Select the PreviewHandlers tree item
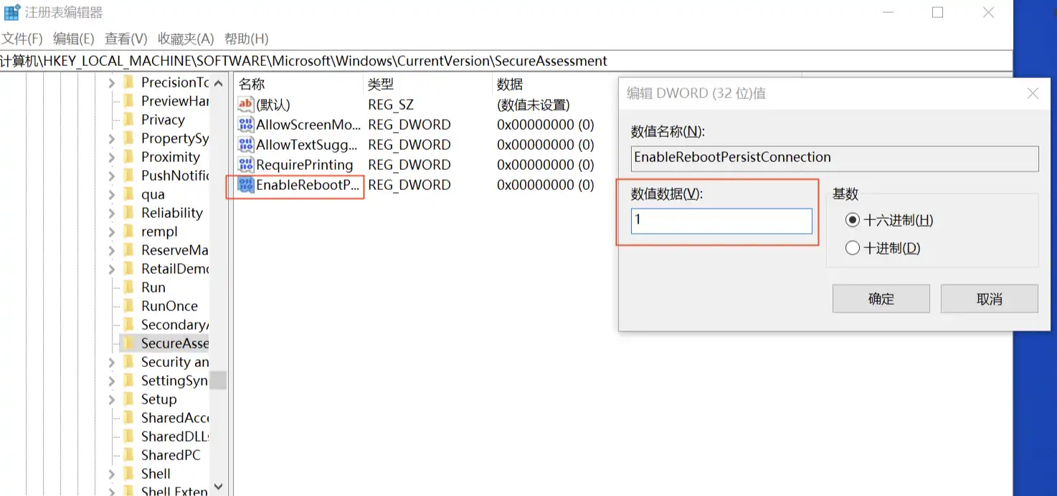The image size is (1057, 496). (175, 101)
